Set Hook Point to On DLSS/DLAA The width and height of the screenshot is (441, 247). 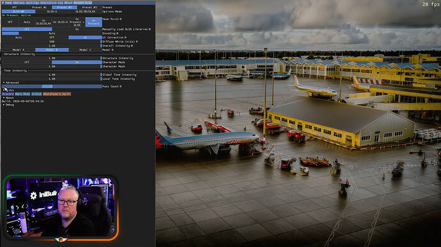43,22
